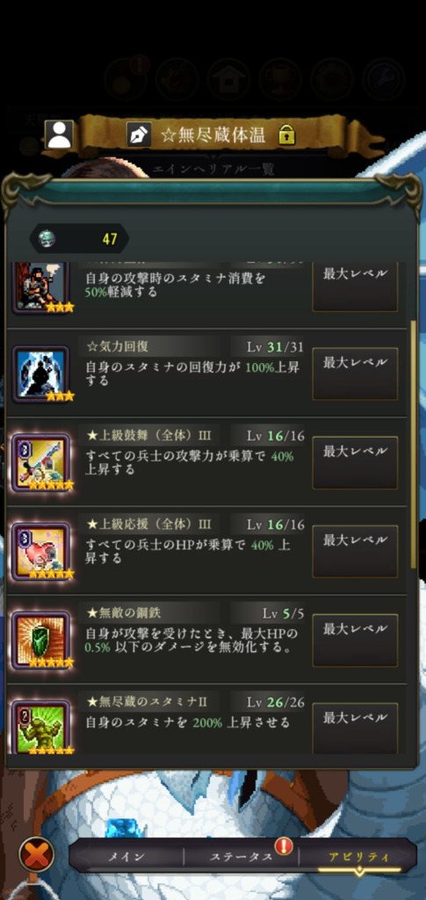426x900 pixels.
Task: Toggle the gold lock icon
Action: [x=286, y=134]
